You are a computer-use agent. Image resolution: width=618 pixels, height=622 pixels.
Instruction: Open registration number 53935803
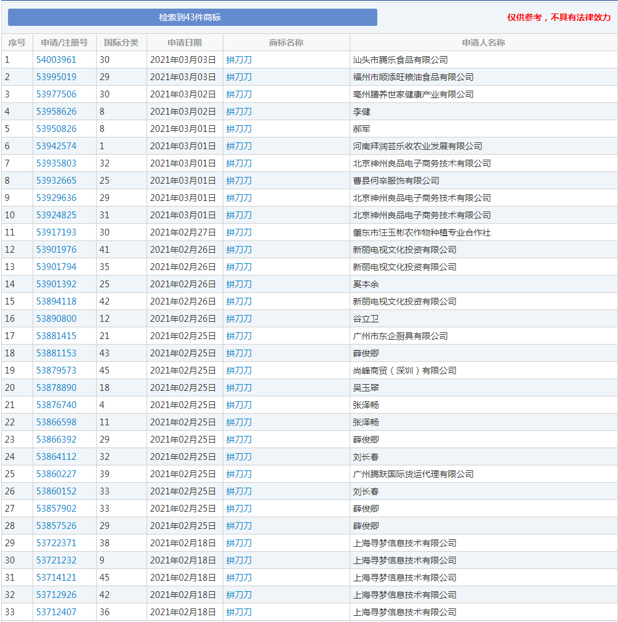pos(56,163)
